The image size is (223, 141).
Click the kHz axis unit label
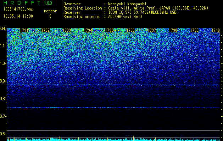click(x=3, y=29)
